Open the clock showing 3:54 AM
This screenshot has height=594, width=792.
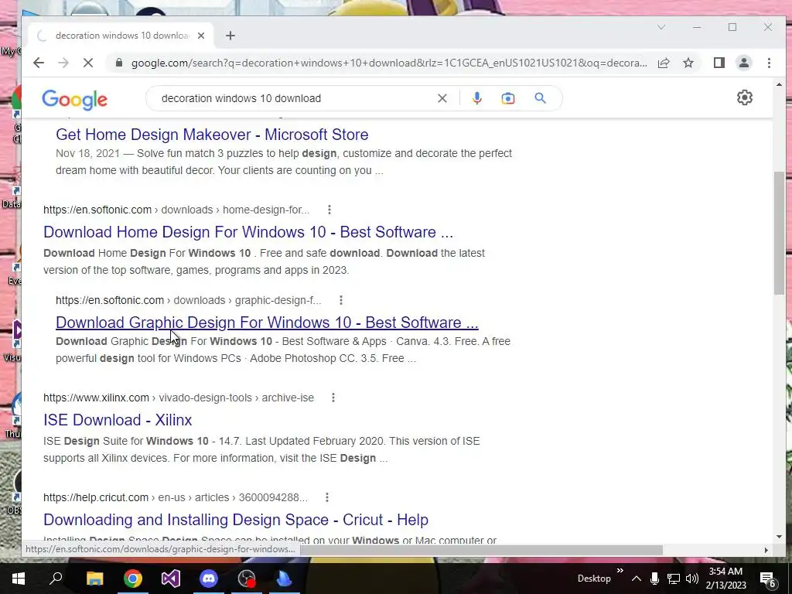point(725,579)
